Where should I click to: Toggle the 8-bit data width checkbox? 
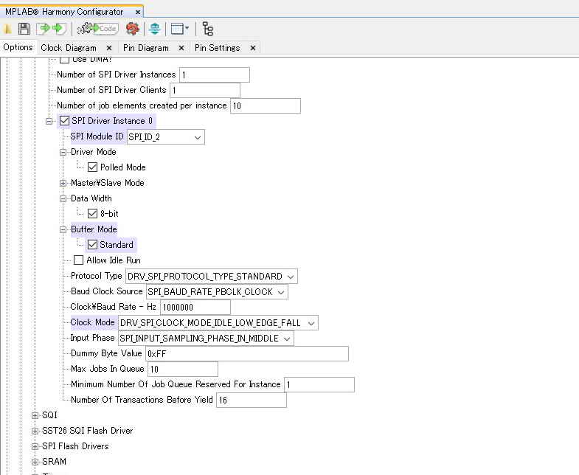92,214
